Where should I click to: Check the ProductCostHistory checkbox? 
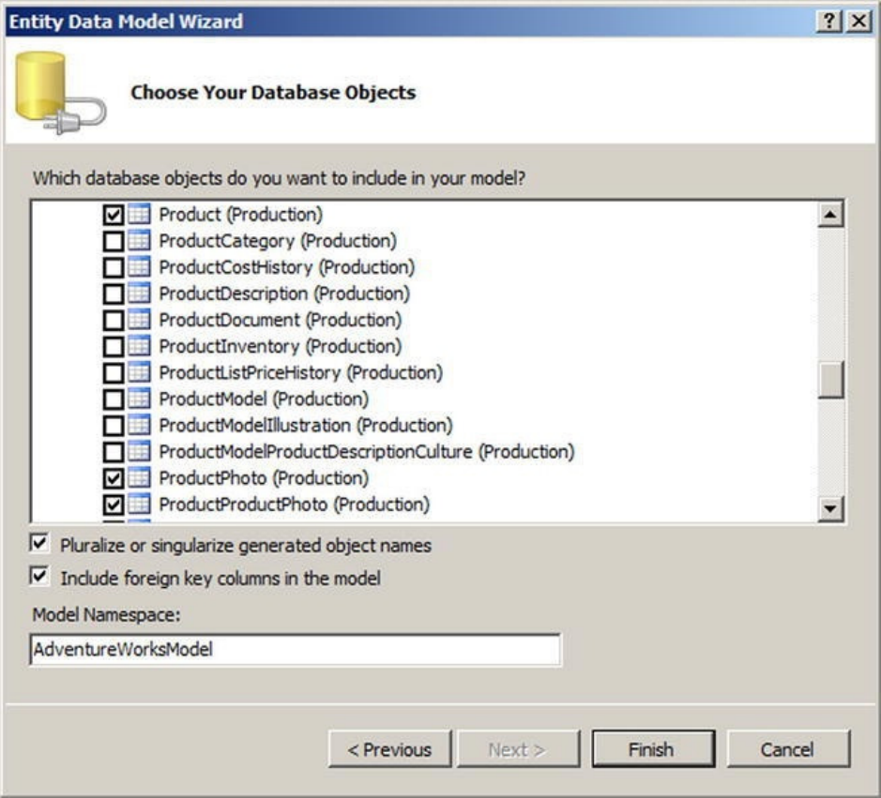[114, 267]
